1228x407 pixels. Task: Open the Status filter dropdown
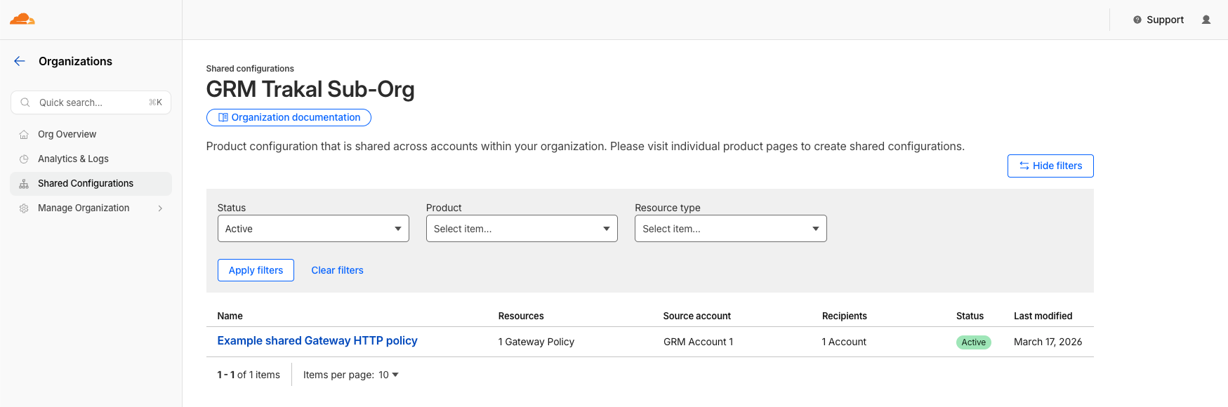tap(313, 229)
